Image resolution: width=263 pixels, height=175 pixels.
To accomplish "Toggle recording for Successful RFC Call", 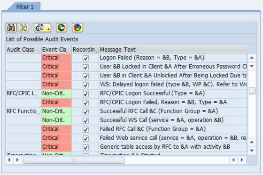I will [x=85, y=112].
